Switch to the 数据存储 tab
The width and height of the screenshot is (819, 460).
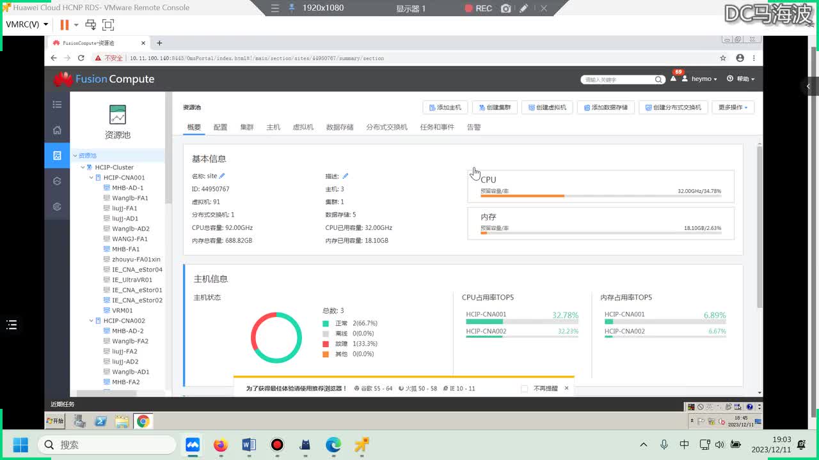[x=340, y=127]
